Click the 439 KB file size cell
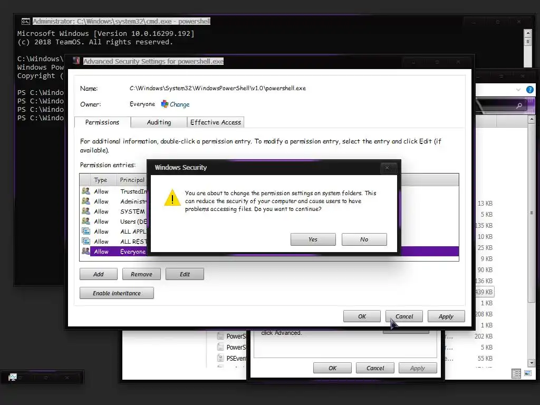The width and height of the screenshot is (540, 405). [484, 292]
